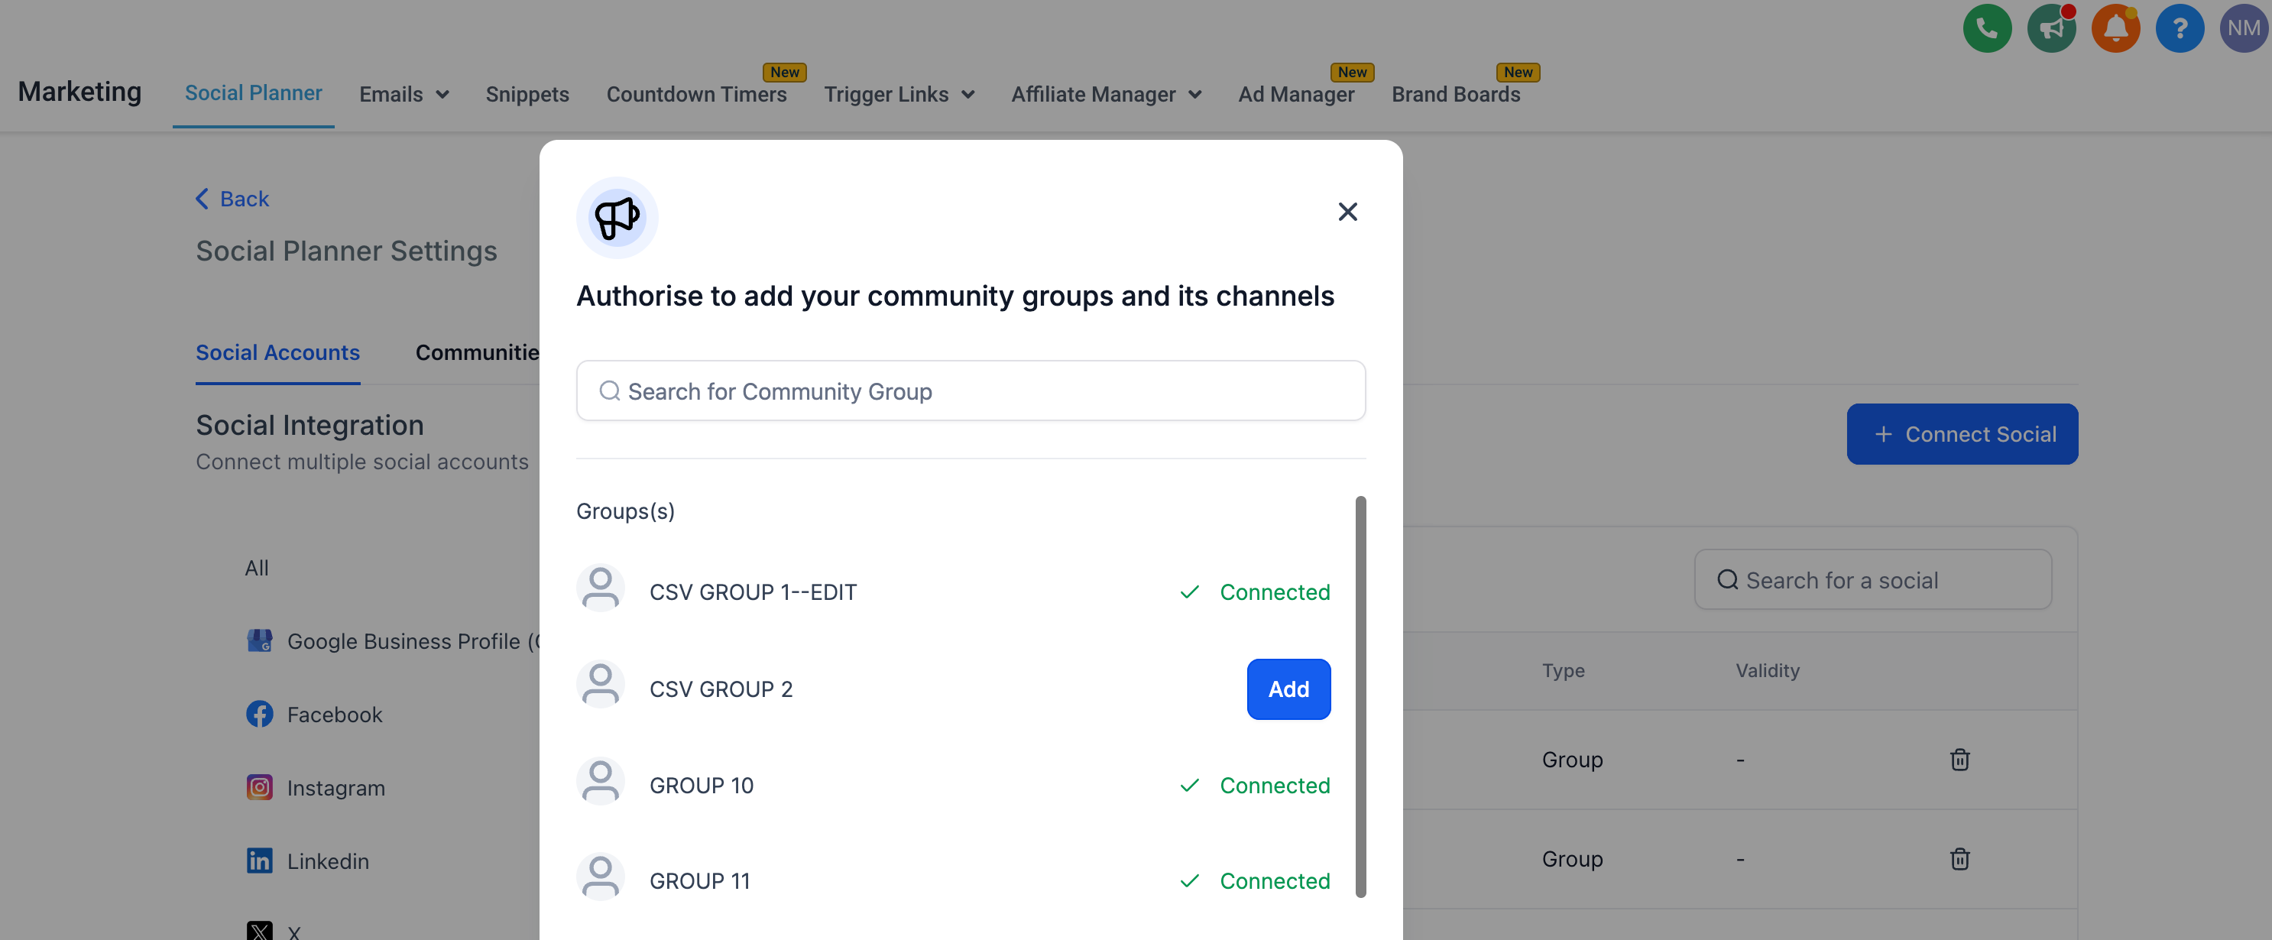Expand the Emails dropdown menu
Screen dimensions: 2272x940
pyautogui.click(x=404, y=94)
